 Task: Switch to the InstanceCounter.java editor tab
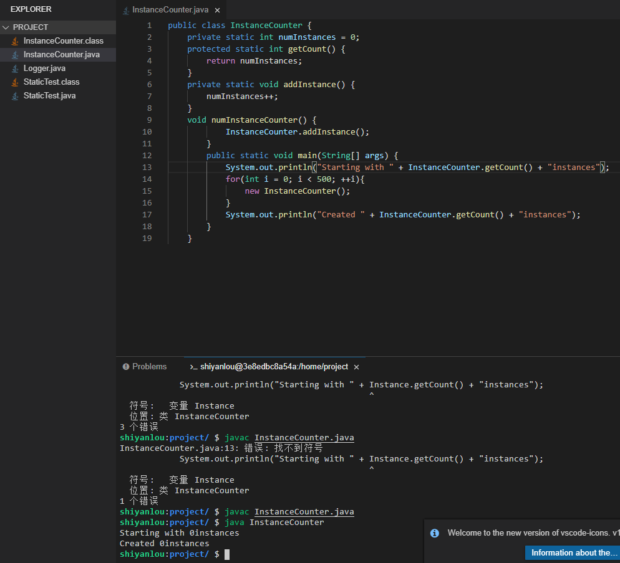170,10
